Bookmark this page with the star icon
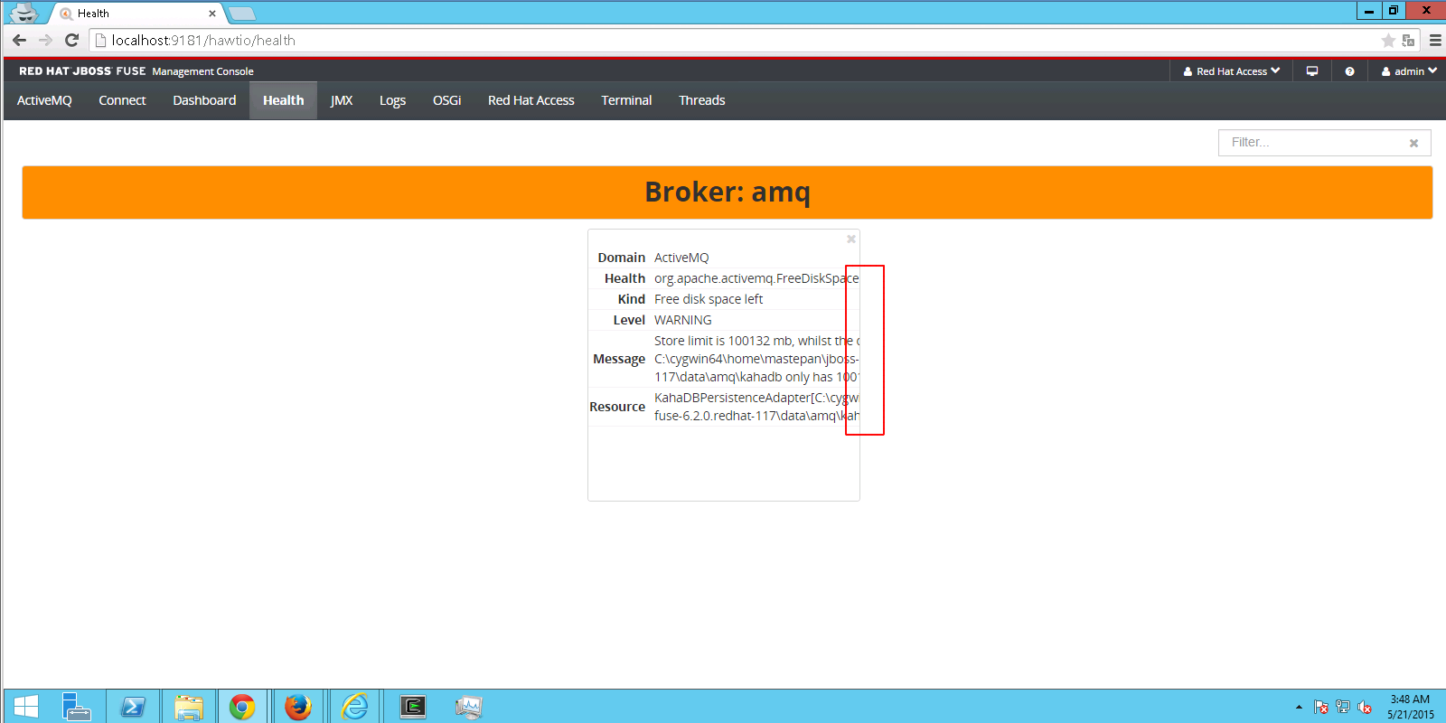The image size is (1446, 723). click(1388, 40)
